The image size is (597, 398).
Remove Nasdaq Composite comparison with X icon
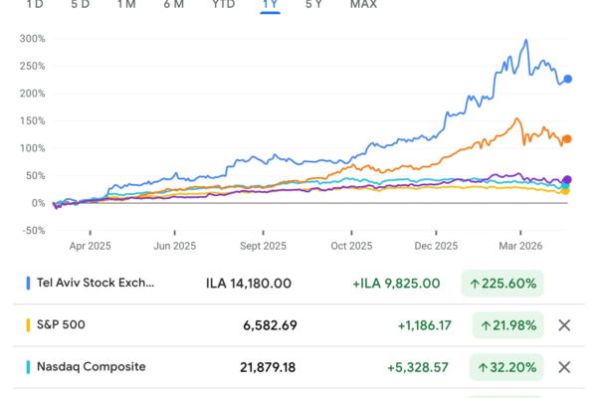click(564, 367)
